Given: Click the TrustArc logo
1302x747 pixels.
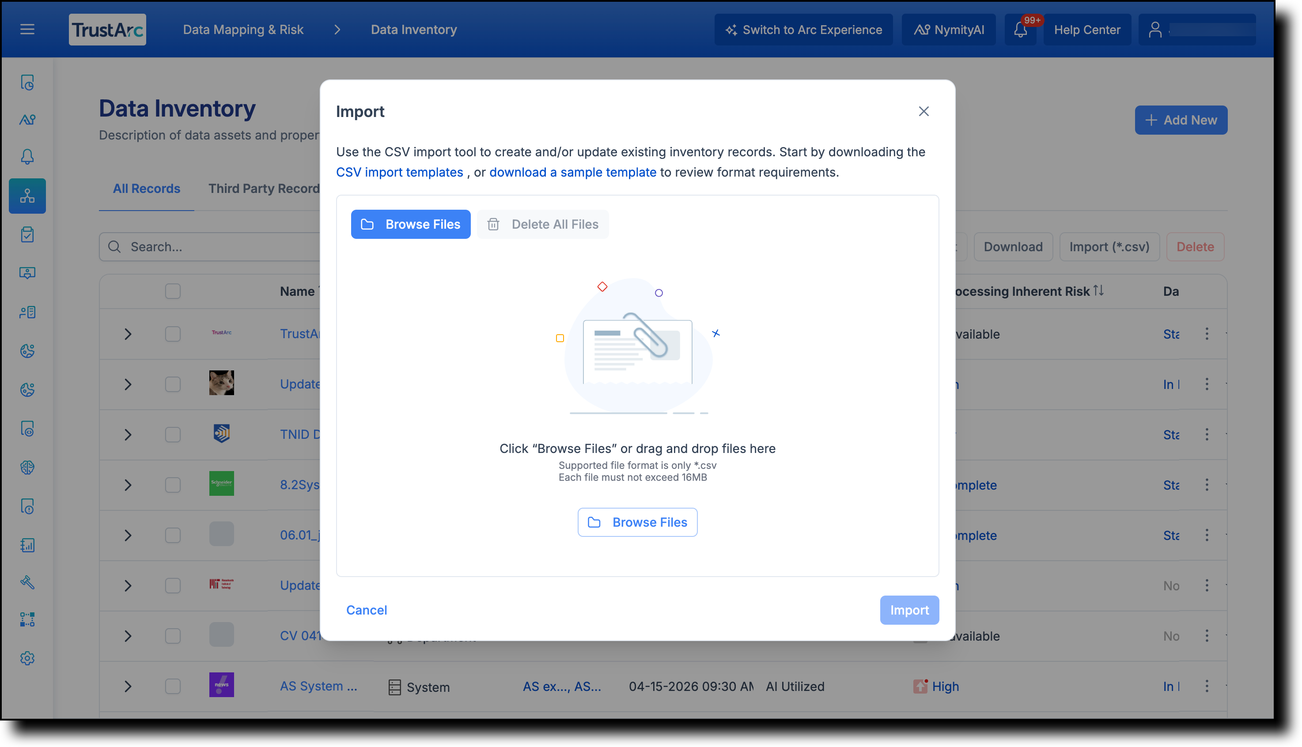Looking at the screenshot, I should [x=107, y=29].
